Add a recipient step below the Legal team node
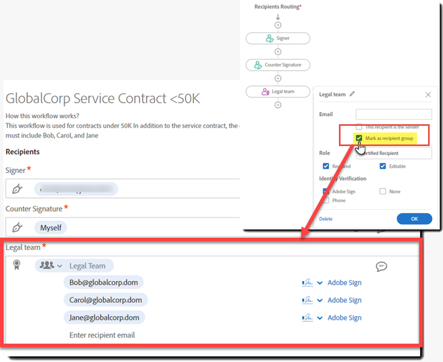Screen dimensions: 443x362 click(x=278, y=105)
